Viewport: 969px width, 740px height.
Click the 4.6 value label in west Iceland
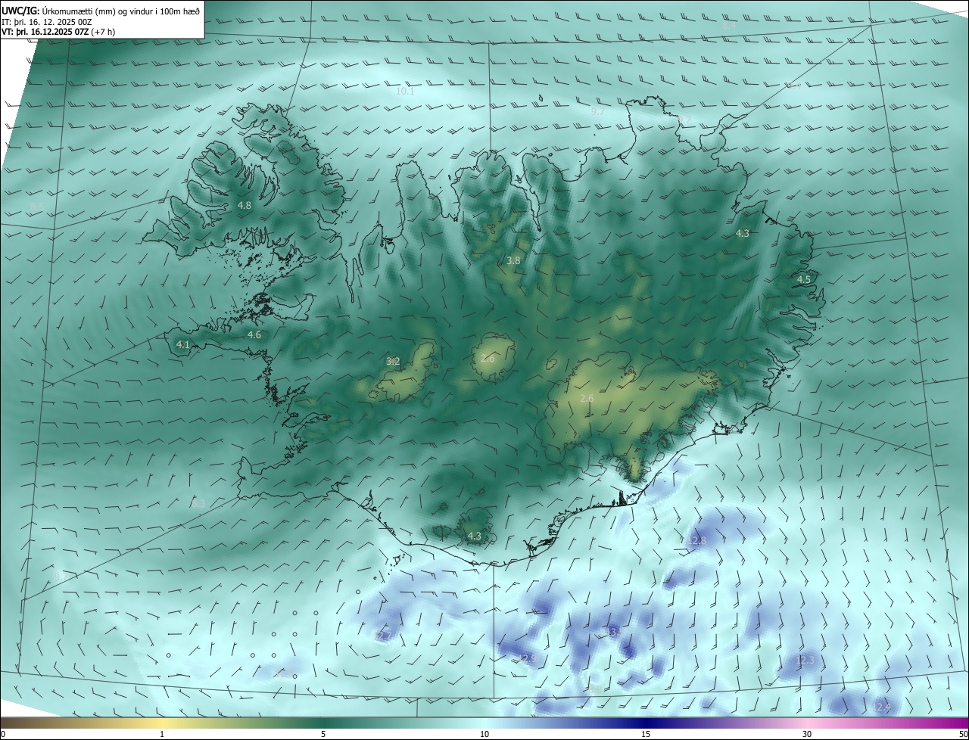[x=254, y=334]
